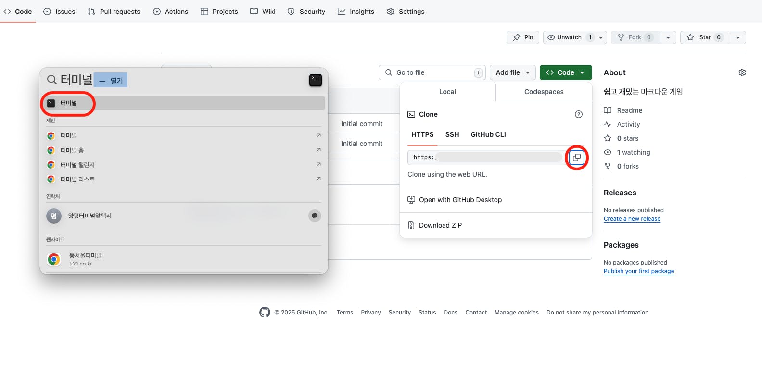Image resolution: width=762 pixels, height=386 pixels.
Task: Open the Chrome icon for 동서울터미널 website
Action: 54,259
